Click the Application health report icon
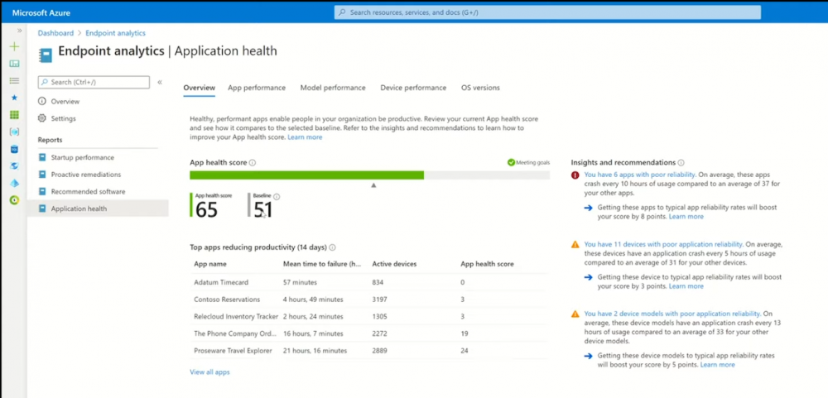 tap(42, 209)
